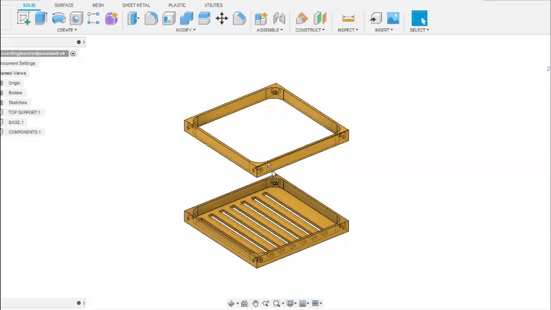Switch to the SURFACE tab
Viewport: 551px width, 310px height.
click(x=64, y=5)
